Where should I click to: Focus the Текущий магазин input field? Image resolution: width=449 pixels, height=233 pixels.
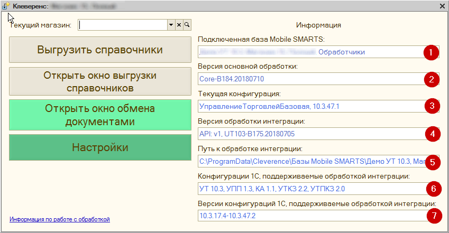point(123,25)
